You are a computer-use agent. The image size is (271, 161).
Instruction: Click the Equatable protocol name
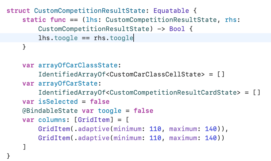pos(171,11)
